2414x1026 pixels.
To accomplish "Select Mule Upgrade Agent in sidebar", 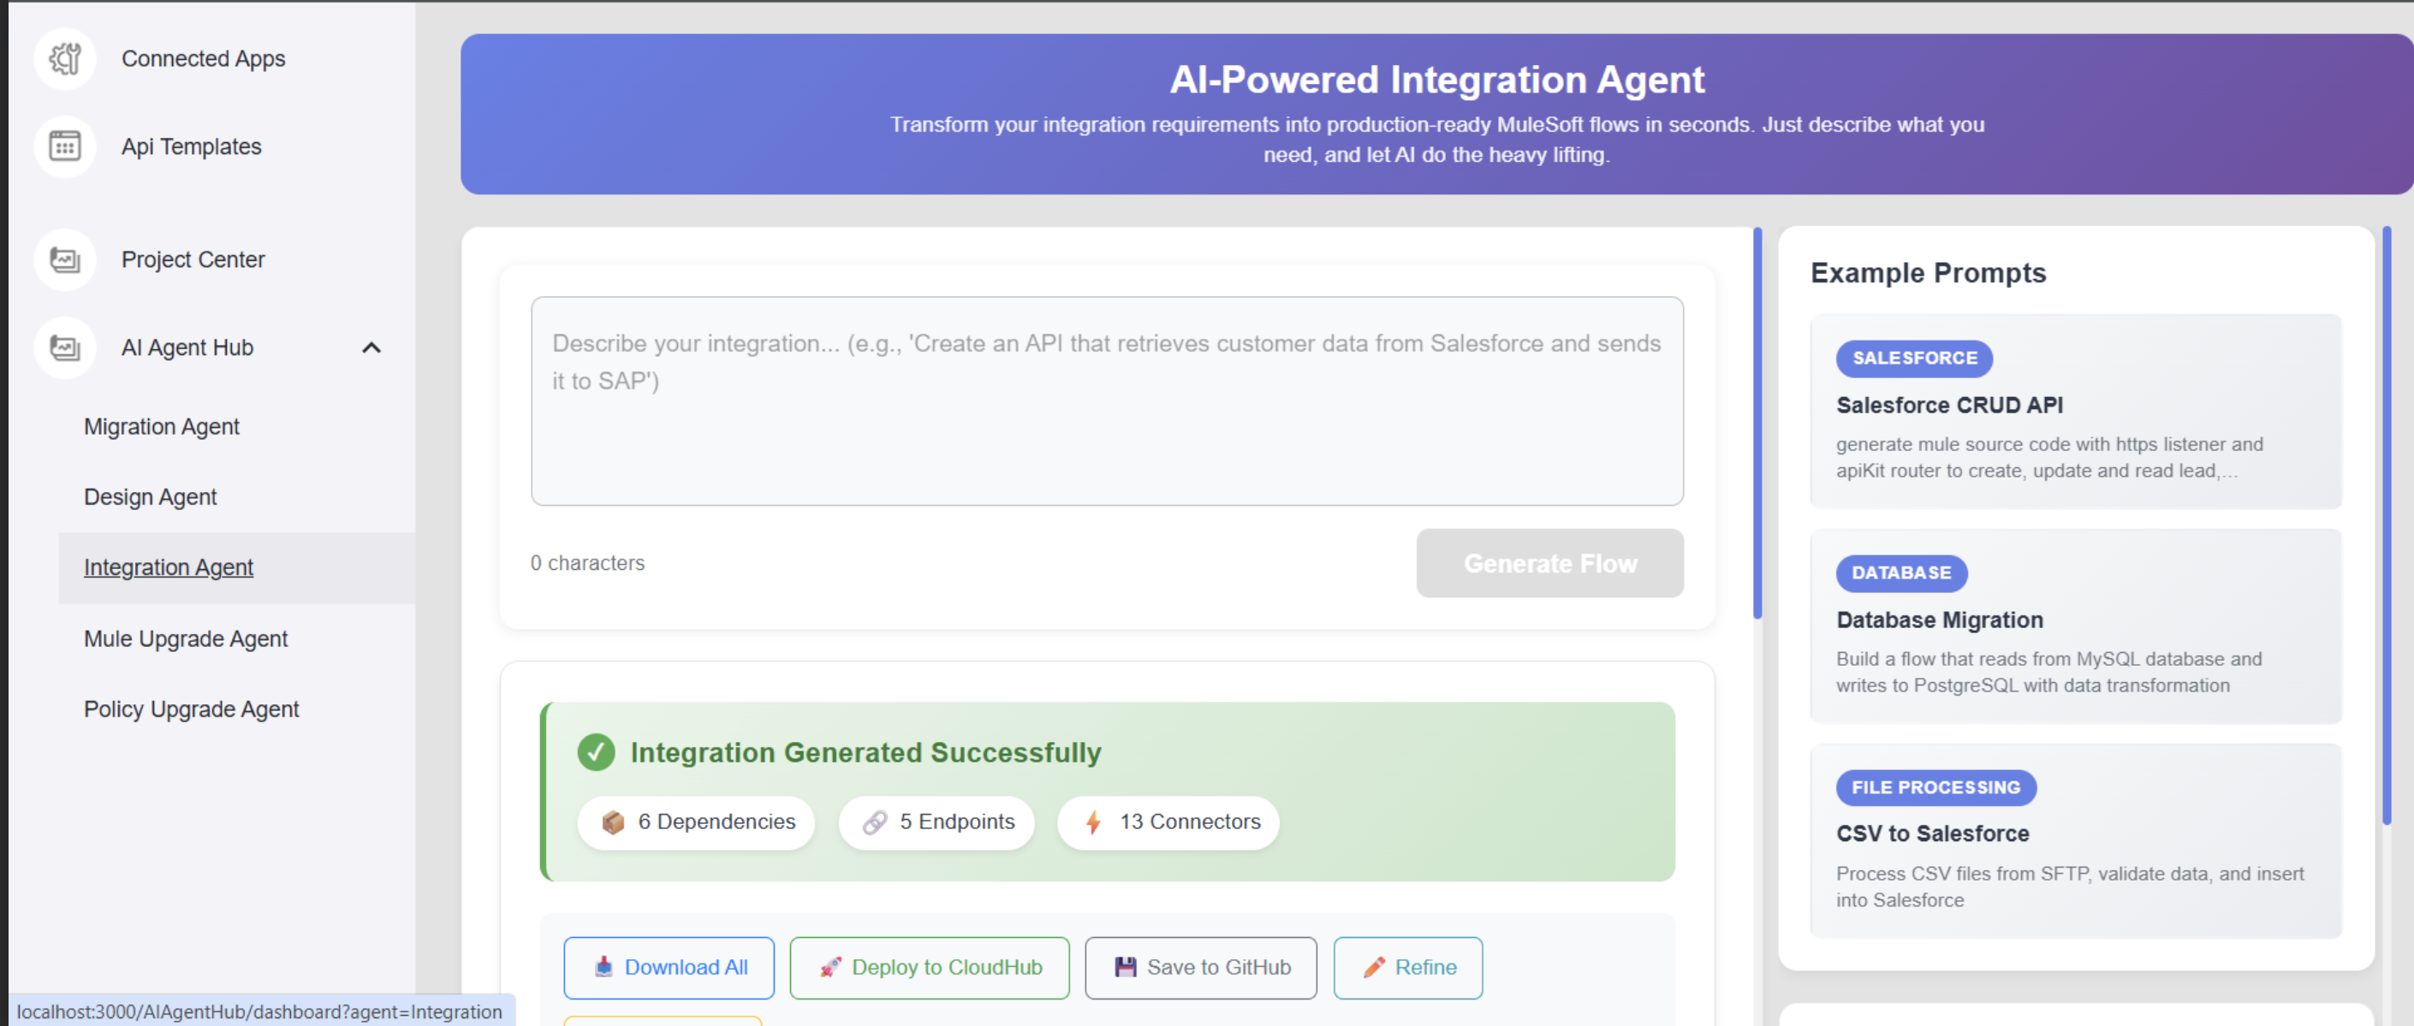I will tap(186, 639).
